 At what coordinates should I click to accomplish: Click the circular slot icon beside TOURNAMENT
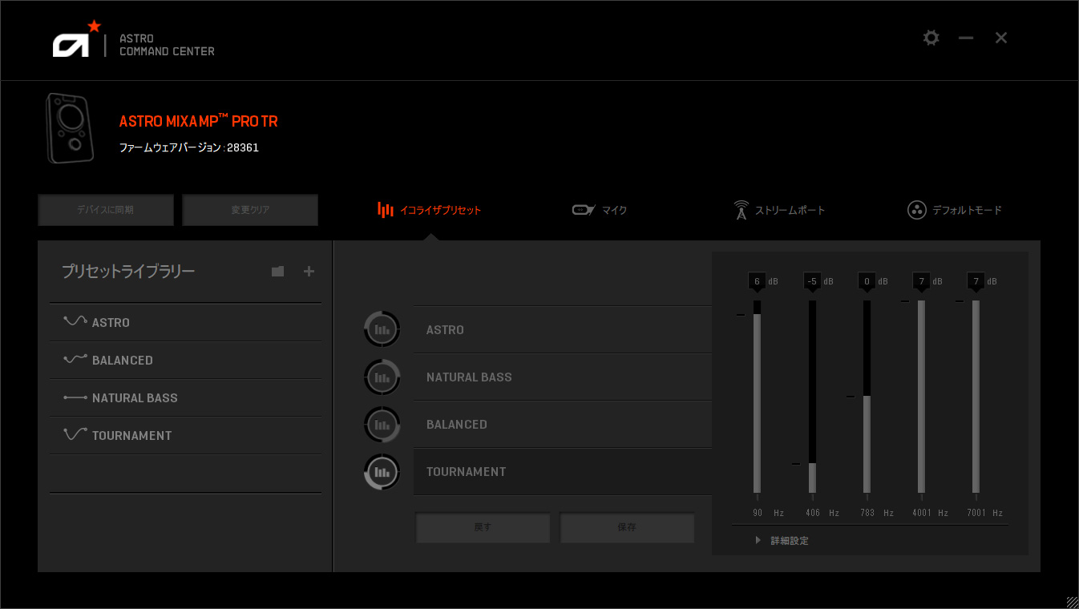tap(382, 471)
